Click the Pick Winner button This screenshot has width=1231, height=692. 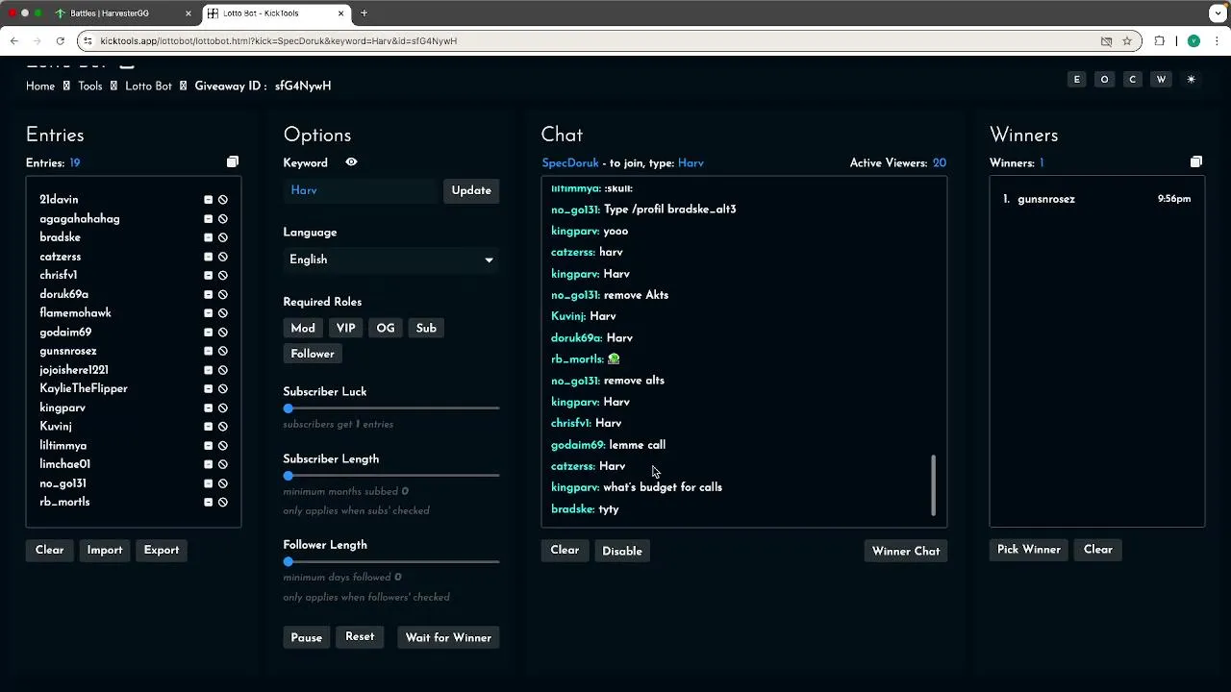click(x=1029, y=550)
